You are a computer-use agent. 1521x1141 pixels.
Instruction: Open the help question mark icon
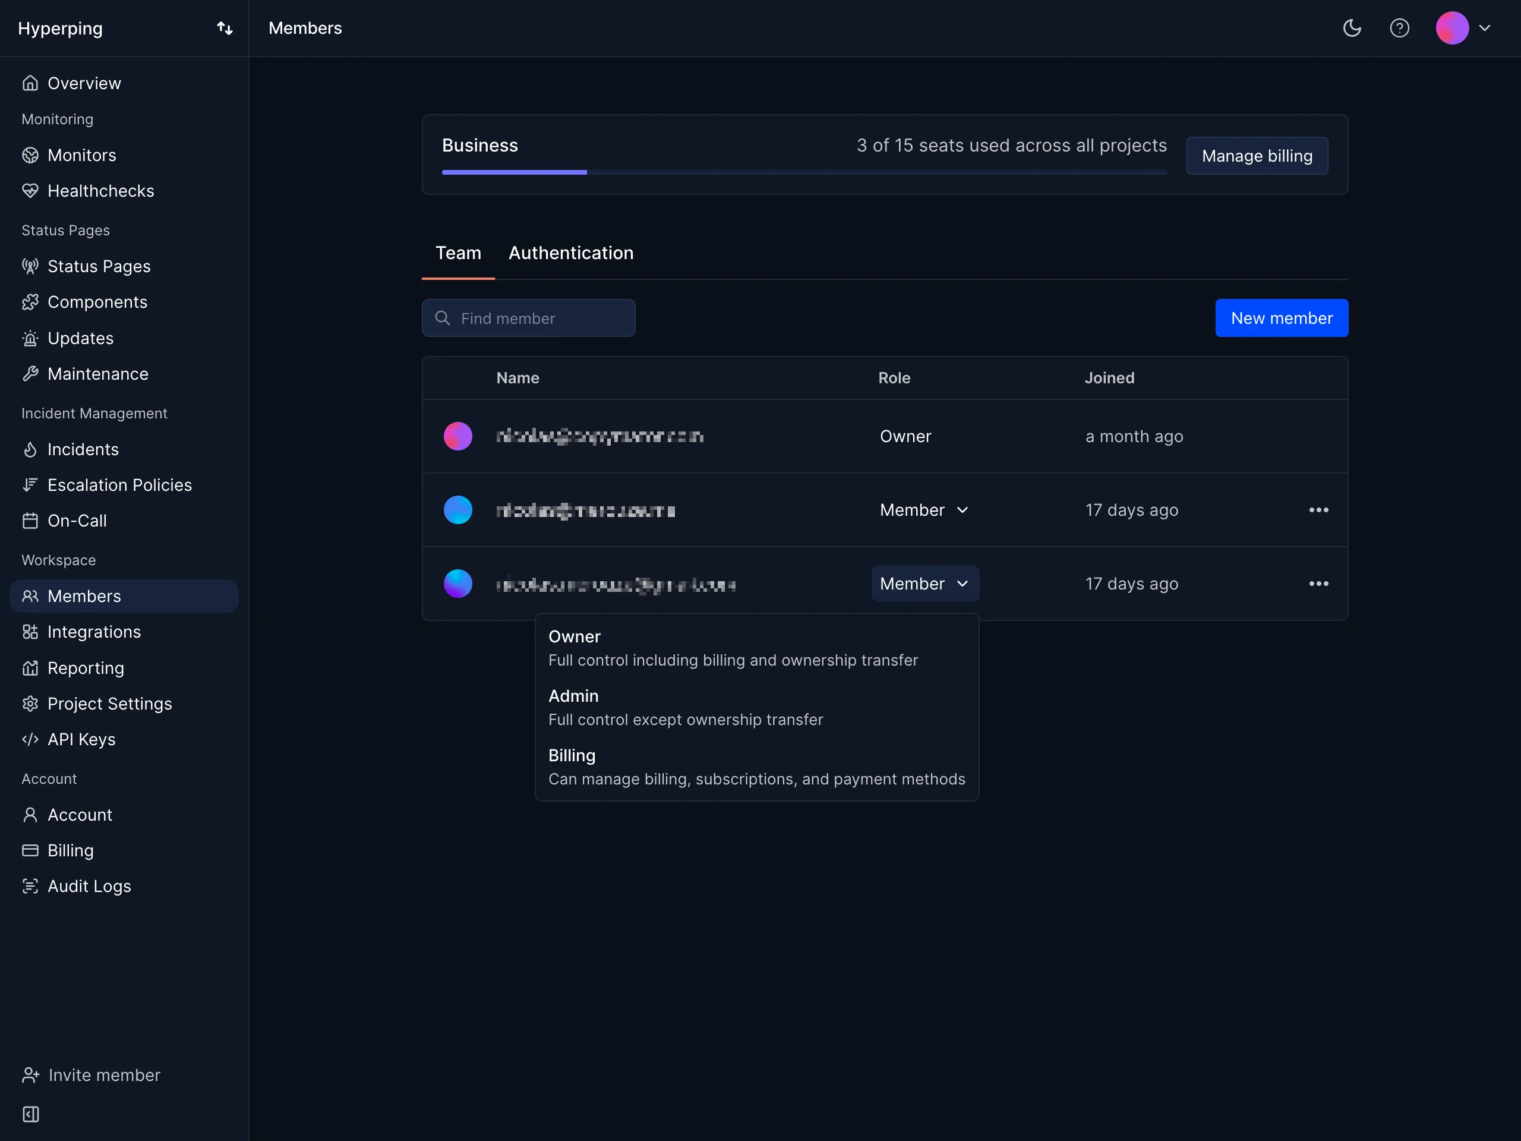[1399, 28]
